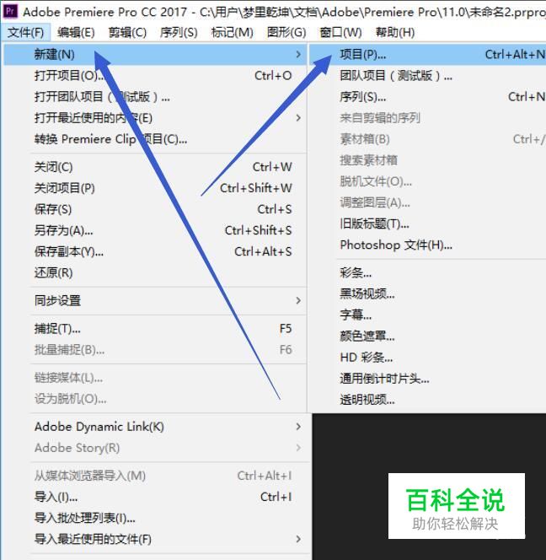The width and height of the screenshot is (546, 560).
Task: Choose 导入(I)... menu entry
Action: pyautogui.click(x=155, y=497)
